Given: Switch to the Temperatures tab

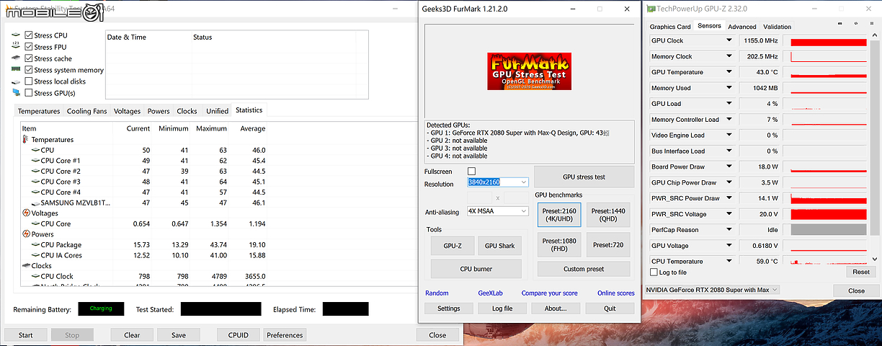Looking at the screenshot, I should (x=38, y=111).
